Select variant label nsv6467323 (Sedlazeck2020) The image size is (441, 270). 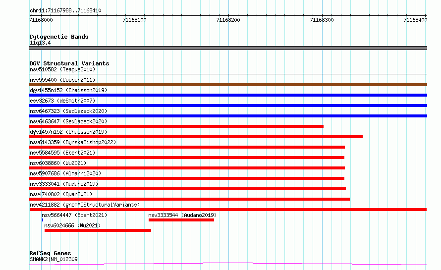click(68, 111)
